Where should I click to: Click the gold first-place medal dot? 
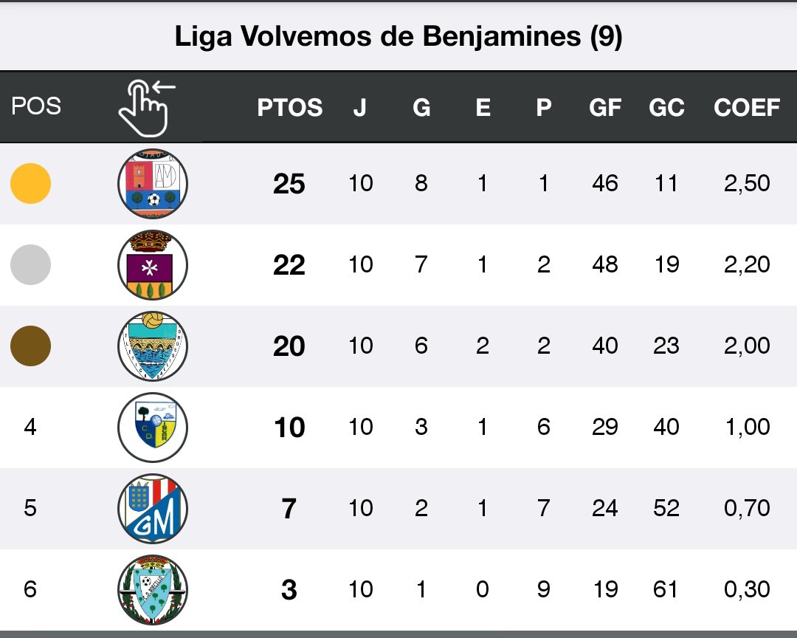pyautogui.click(x=30, y=184)
